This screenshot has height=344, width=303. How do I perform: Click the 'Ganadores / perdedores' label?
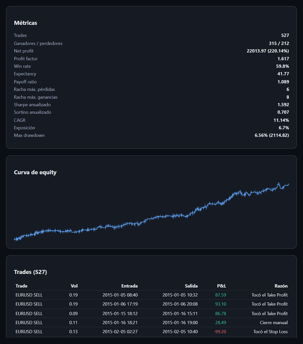[38, 43]
